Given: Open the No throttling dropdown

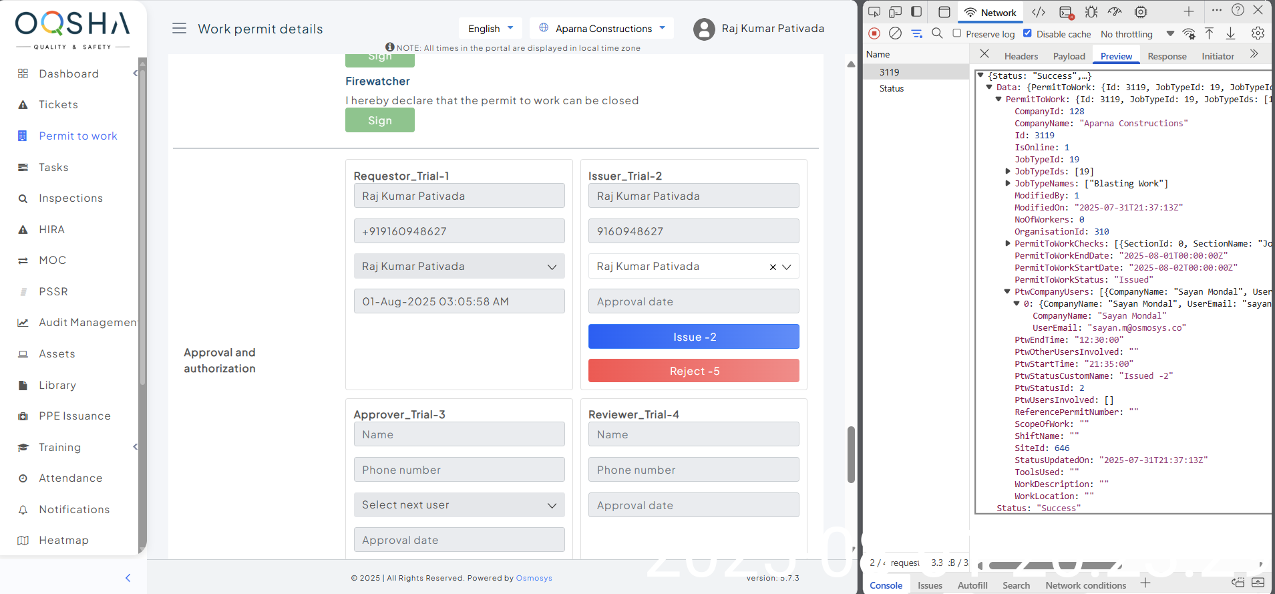Looking at the screenshot, I should click(1137, 34).
